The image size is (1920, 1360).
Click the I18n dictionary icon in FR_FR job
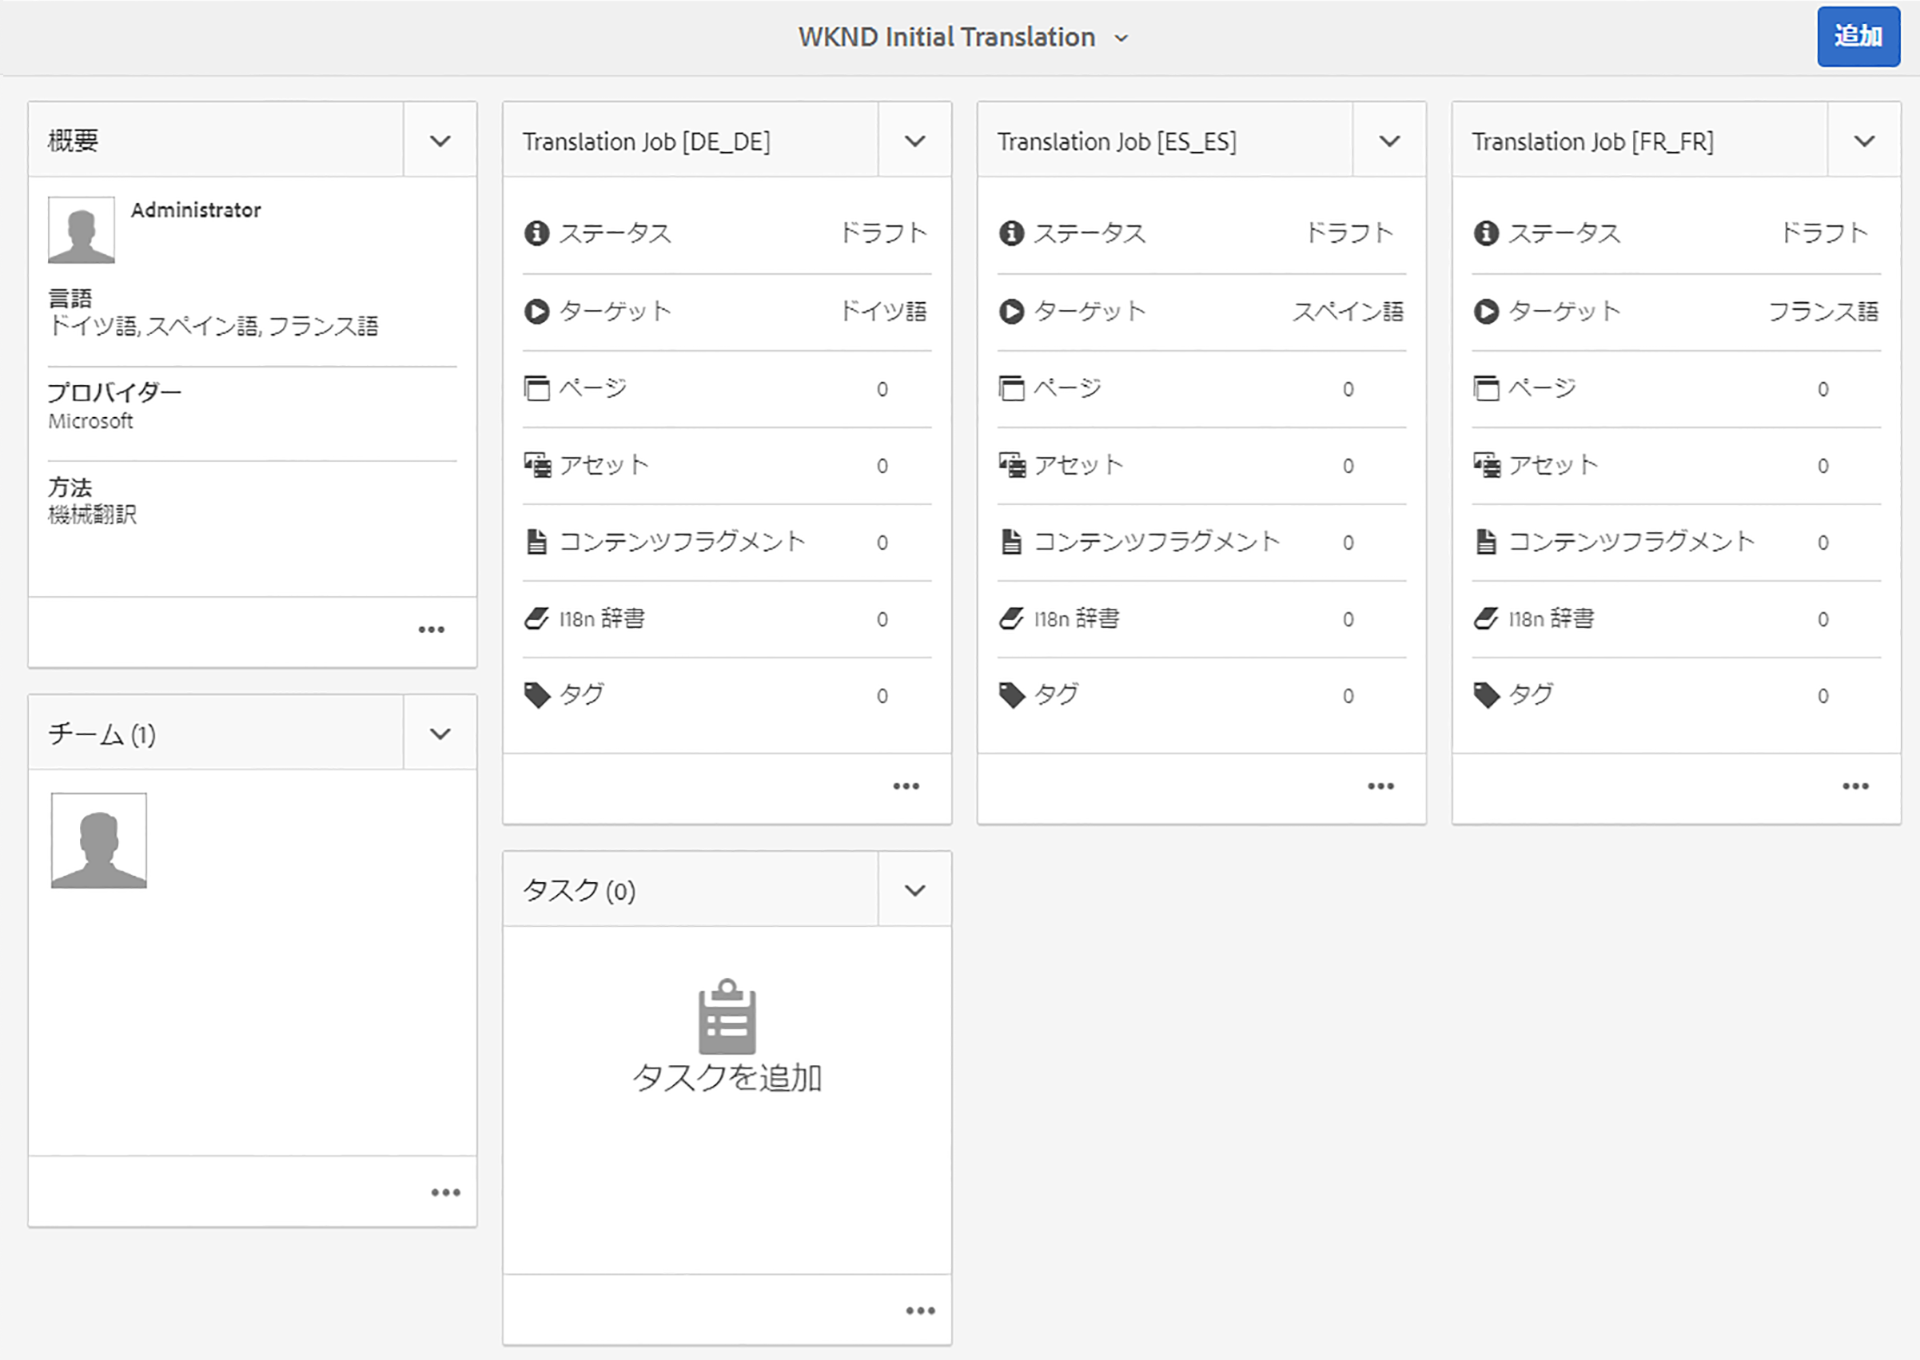tap(1486, 618)
